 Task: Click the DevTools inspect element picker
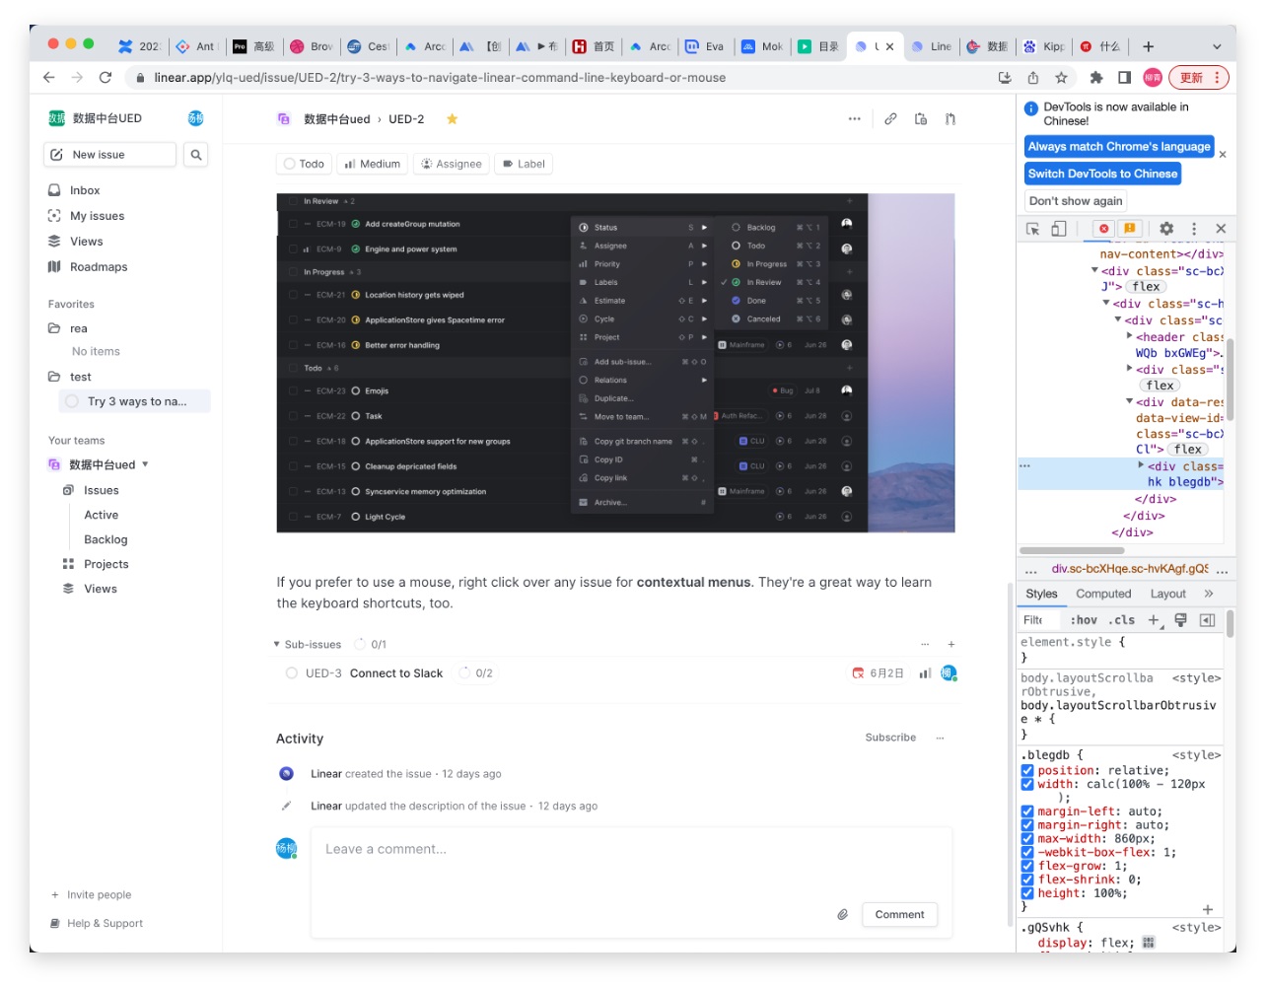pos(1032,229)
